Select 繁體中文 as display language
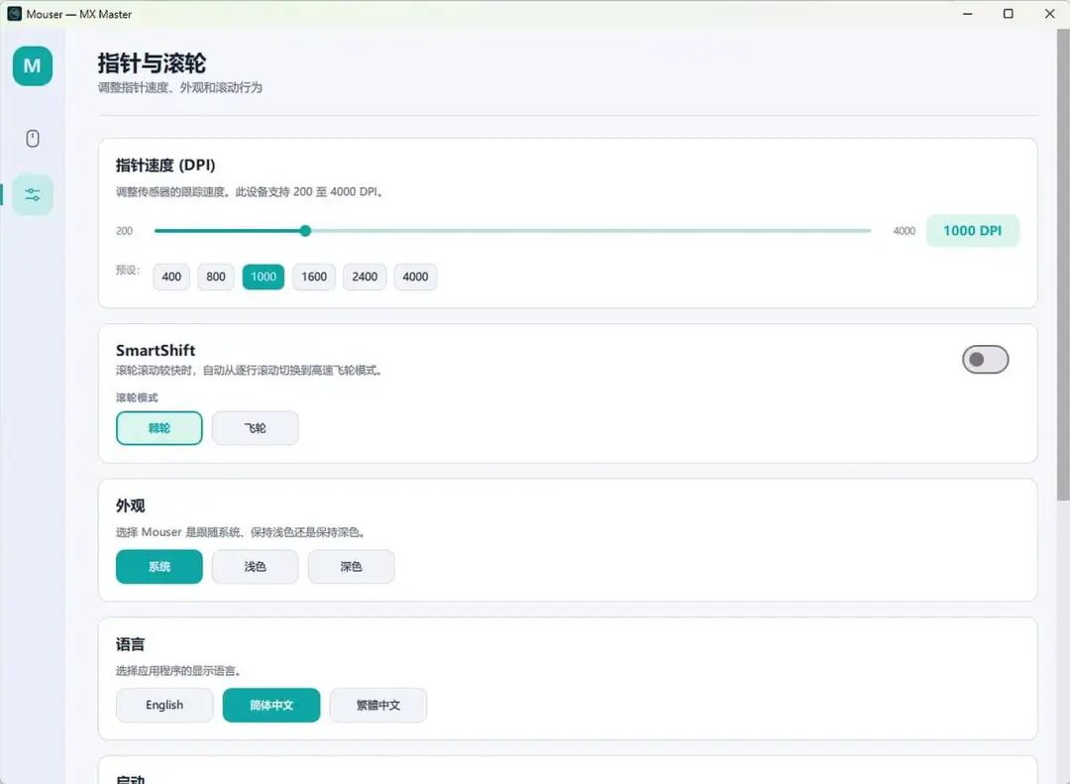 pos(378,705)
